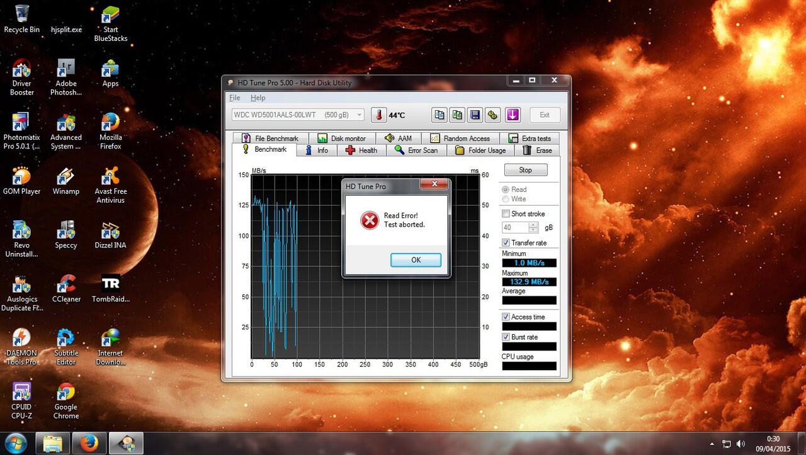Image resolution: width=806 pixels, height=455 pixels.
Task: Select the Dizzel INA desktop icon
Action: point(111,235)
